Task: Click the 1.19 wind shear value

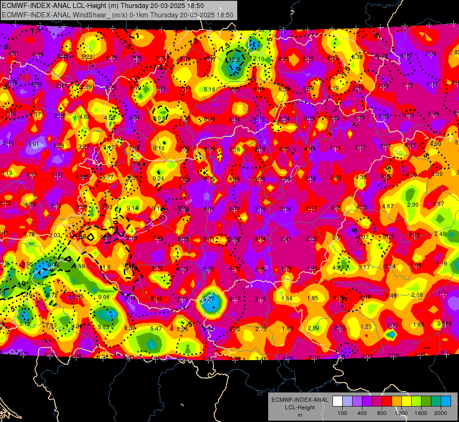Action: [x=442, y=263]
